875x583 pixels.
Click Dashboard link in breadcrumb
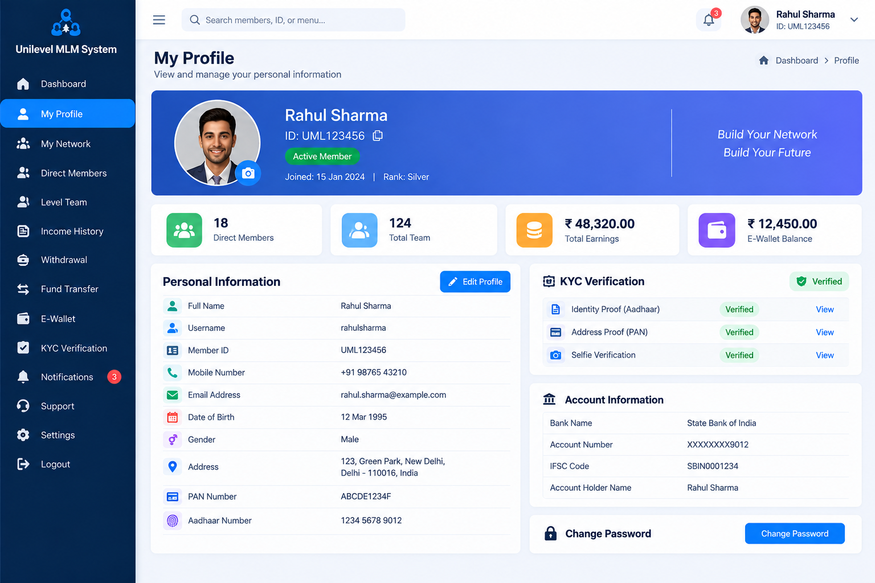796,60
